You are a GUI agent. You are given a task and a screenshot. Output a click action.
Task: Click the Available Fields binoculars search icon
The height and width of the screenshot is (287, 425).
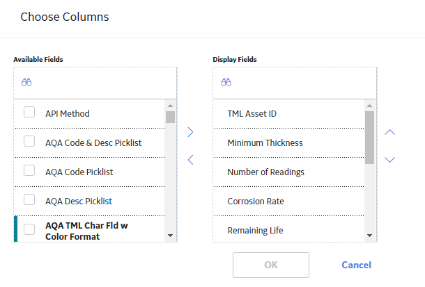(x=26, y=82)
